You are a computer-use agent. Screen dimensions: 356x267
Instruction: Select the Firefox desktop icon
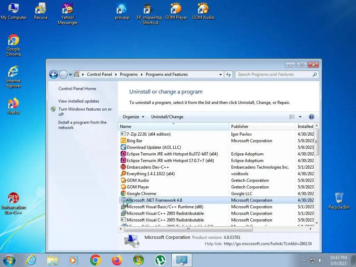(x=14, y=106)
